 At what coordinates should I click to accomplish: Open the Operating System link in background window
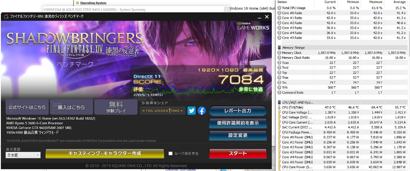(93, 3)
